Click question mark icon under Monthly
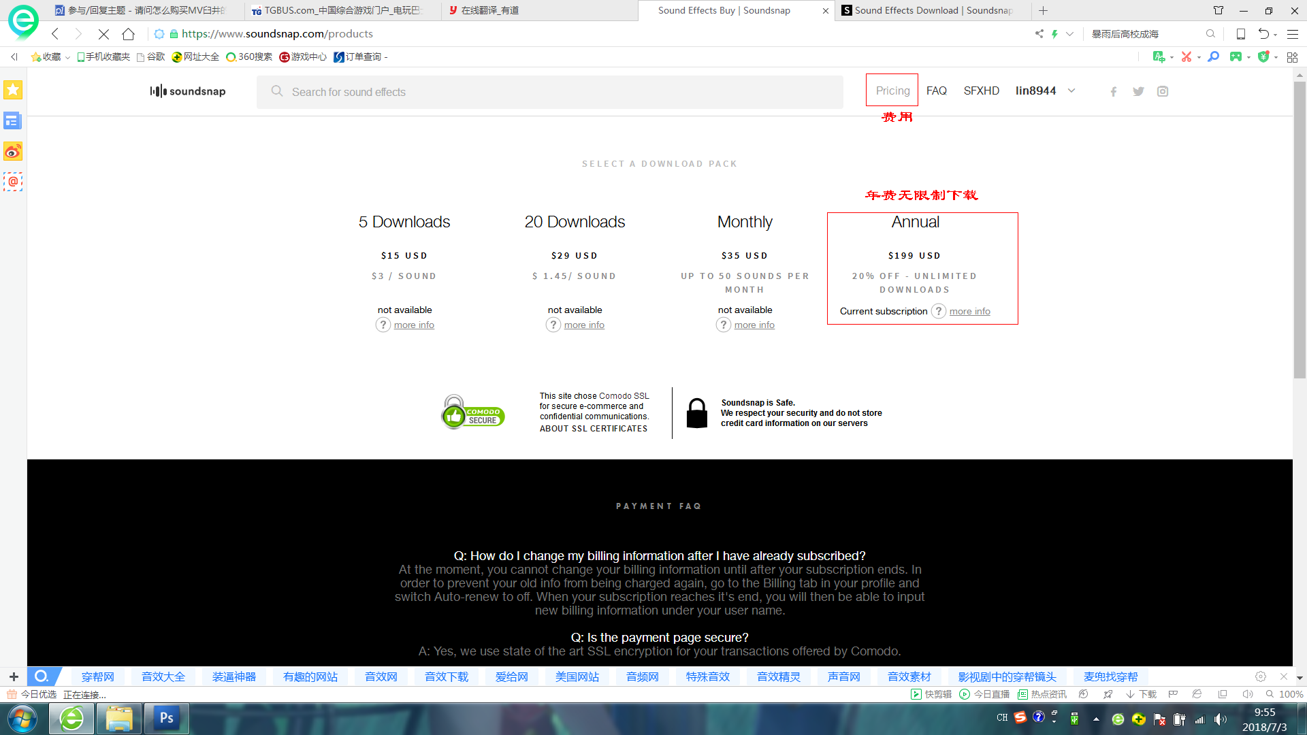 click(x=724, y=325)
